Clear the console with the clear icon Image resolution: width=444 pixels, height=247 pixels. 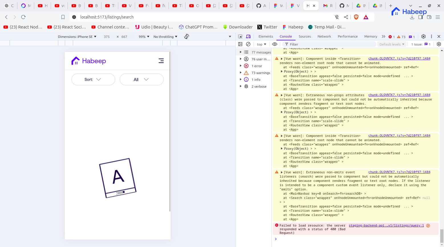248,44
